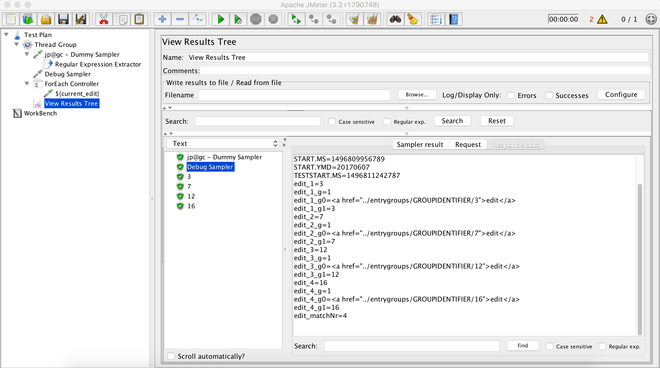Enable Successes log/display only

549,95
